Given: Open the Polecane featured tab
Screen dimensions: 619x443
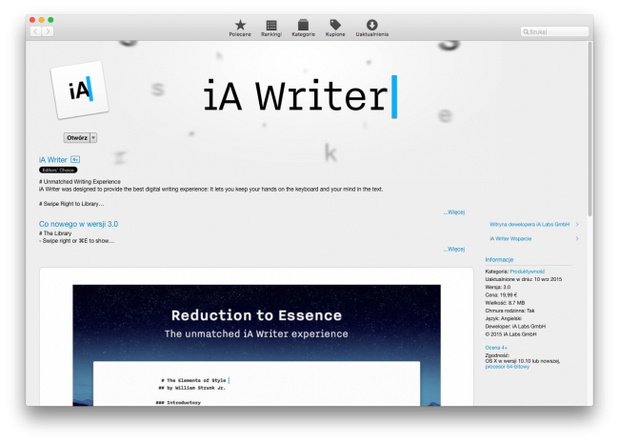Looking at the screenshot, I should 240,28.
